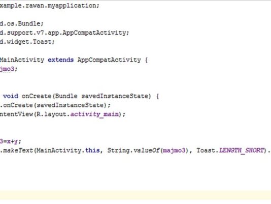The image size is (271, 204).
Task: Click the Toast import line
Action: coord(27,42)
